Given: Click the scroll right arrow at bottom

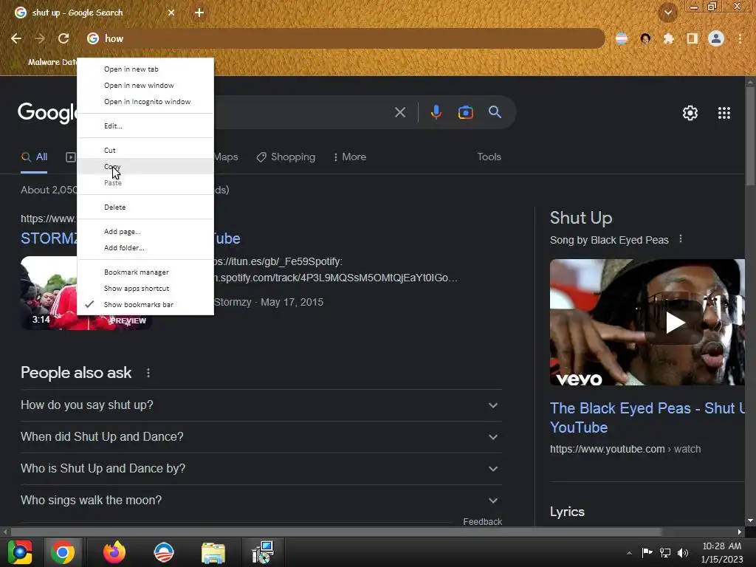Looking at the screenshot, I should click(740, 532).
